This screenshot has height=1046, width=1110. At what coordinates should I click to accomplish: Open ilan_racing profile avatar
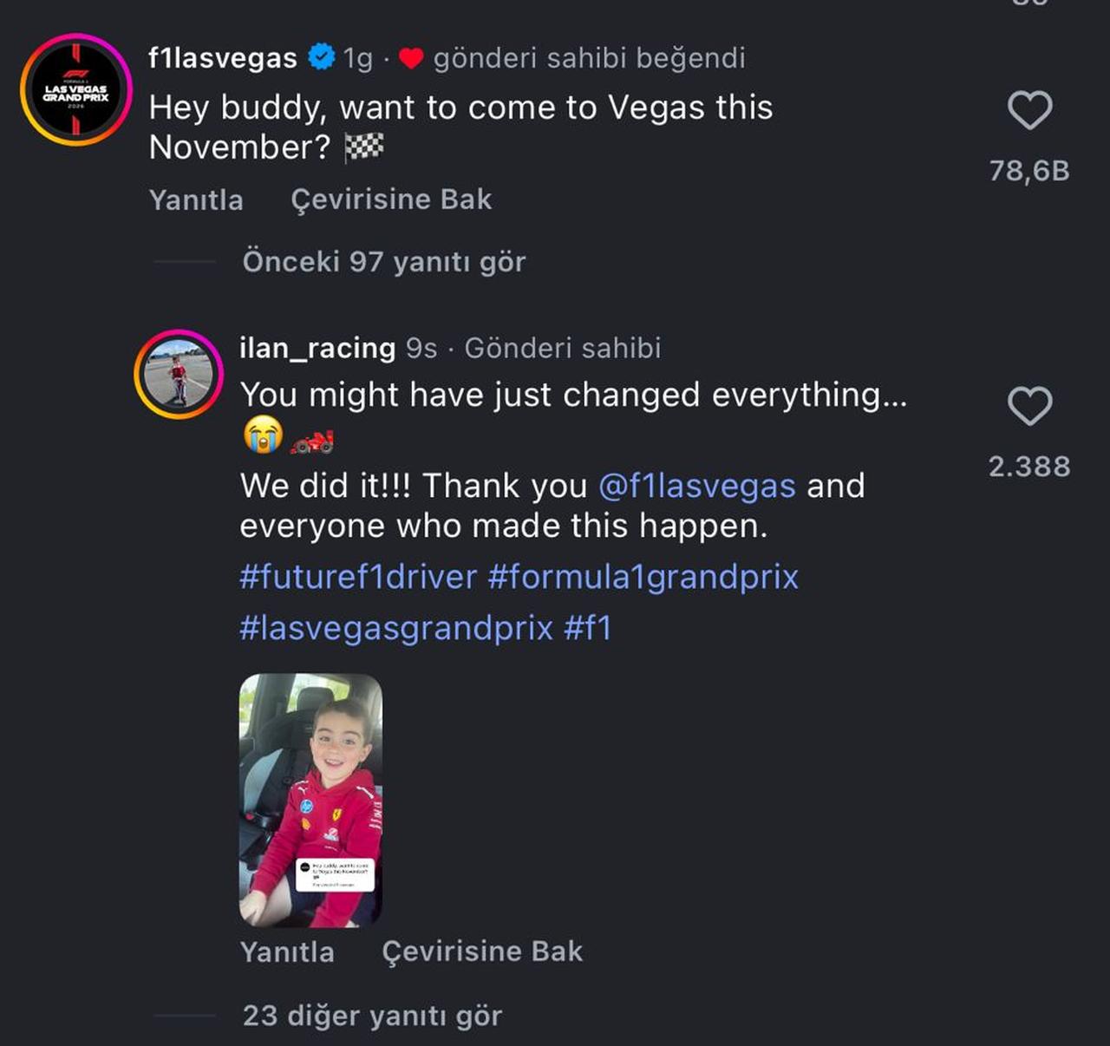(x=179, y=374)
